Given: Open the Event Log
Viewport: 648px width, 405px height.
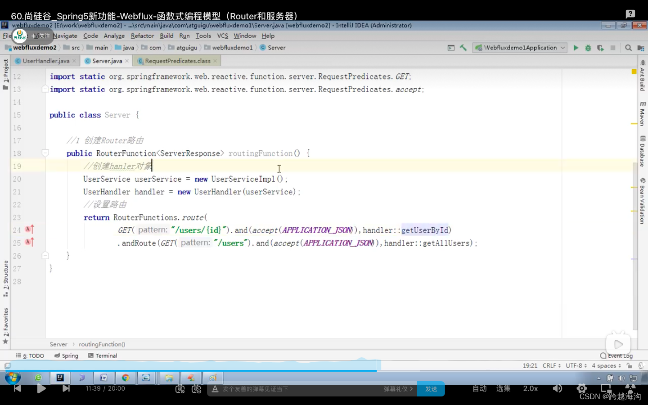Looking at the screenshot, I should [616, 355].
